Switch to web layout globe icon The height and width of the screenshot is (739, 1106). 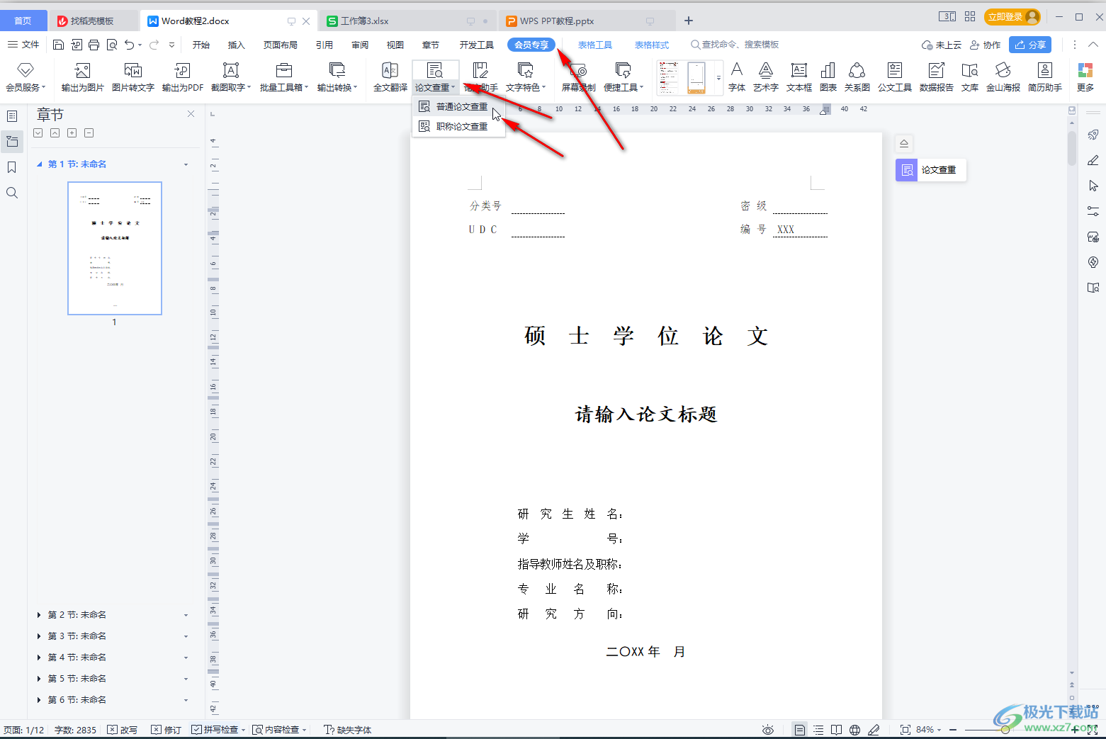click(855, 730)
